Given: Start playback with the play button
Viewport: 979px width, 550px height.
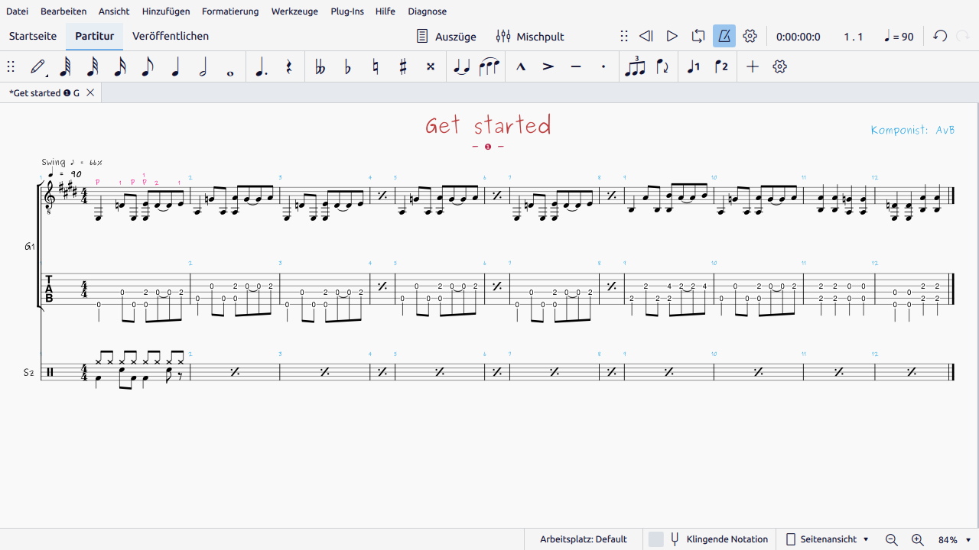Looking at the screenshot, I should (x=672, y=36).
